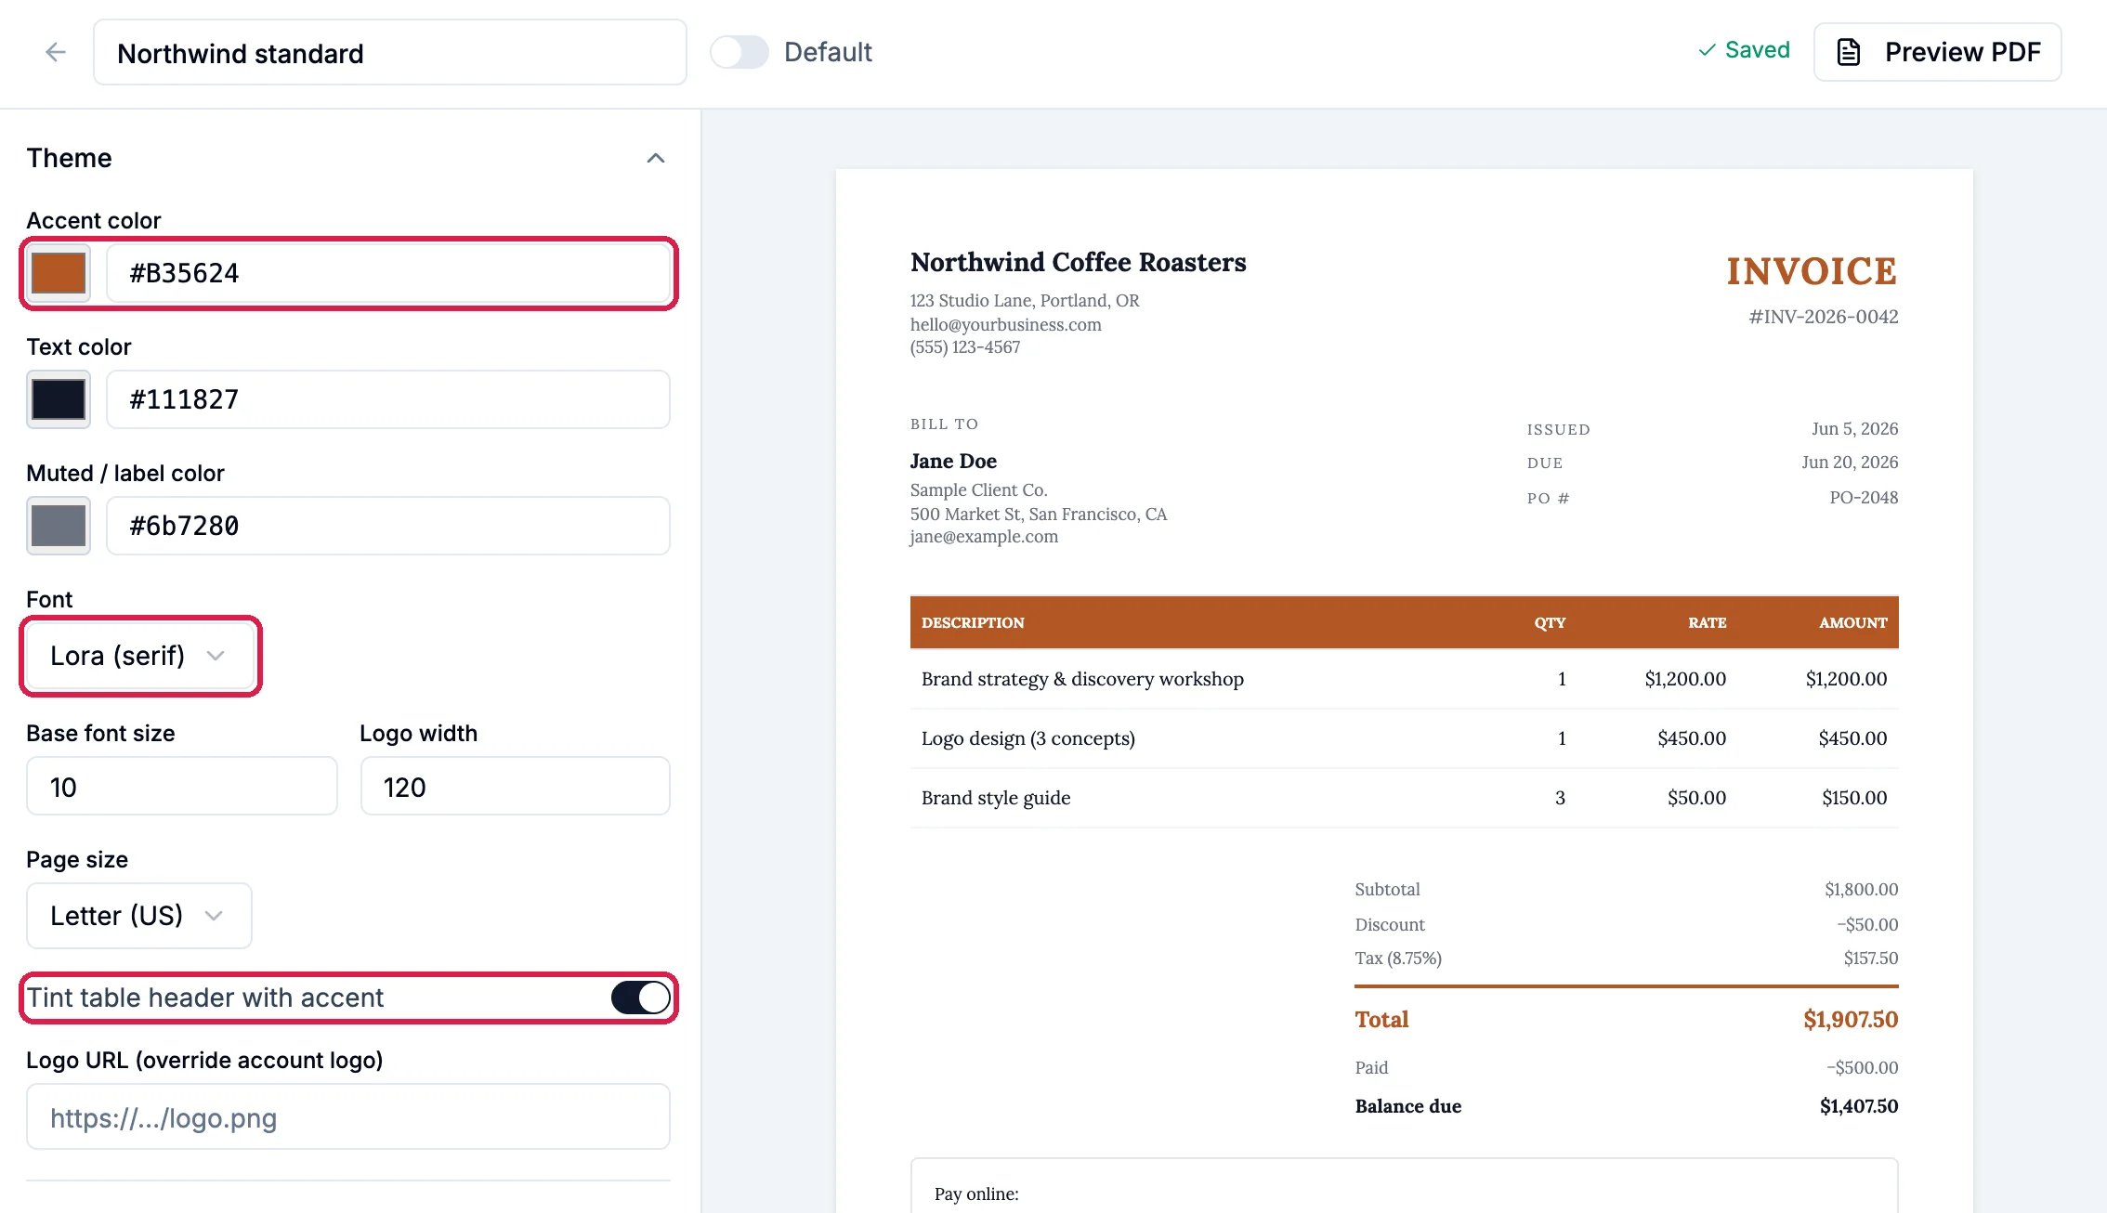Pick the accent color swatch
Viewport: 2107px width, 1213px height.
click(x=59, y=273)
